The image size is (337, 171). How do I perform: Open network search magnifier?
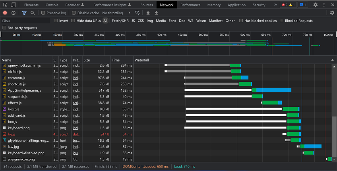tap(33, 13)
